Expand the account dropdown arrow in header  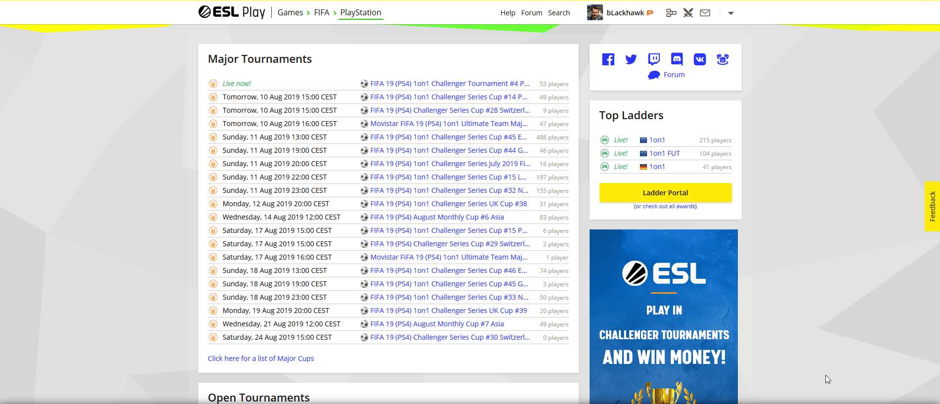point(731,13)
